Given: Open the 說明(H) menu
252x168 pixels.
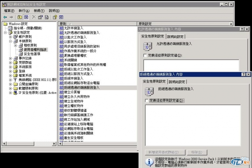Looking at the screenshot, I should (54, 11).
